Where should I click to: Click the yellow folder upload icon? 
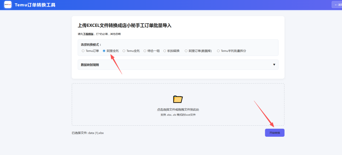[178, 99]
